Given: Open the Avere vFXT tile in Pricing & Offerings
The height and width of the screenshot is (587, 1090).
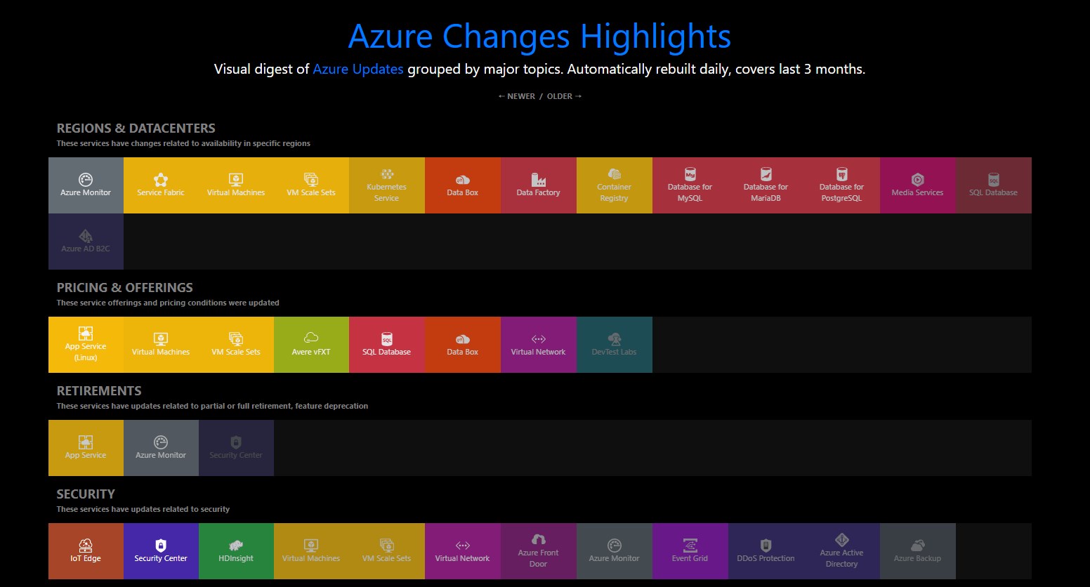Looking at the screenshot, I should click(x=311, y=344).
